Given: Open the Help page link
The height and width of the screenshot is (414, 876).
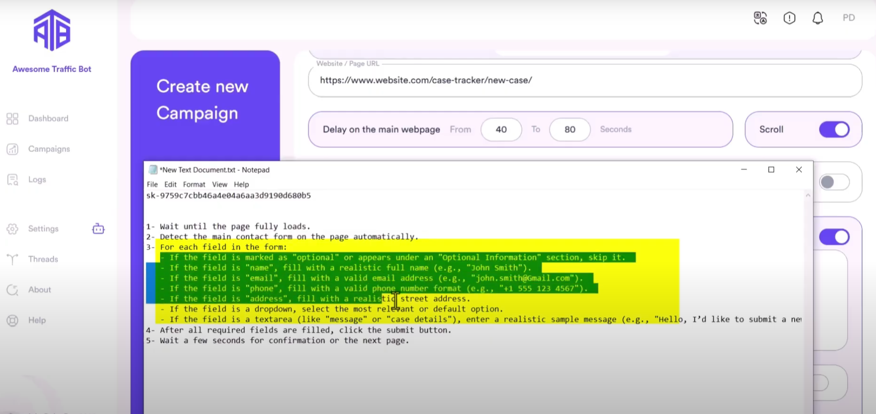Looking at the screenshot, I should click(x=37, y=321).
